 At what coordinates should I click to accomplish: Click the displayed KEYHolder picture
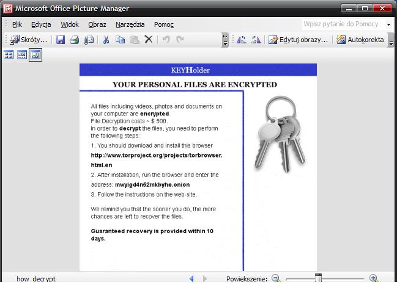198,167
